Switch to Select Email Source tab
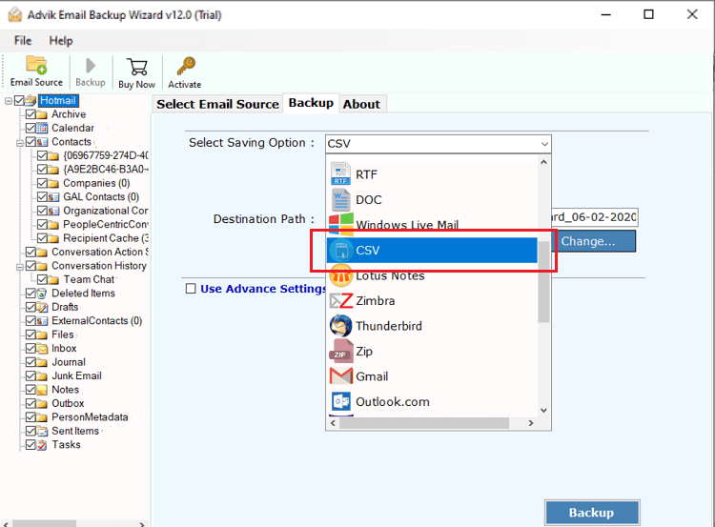 coord(217,104)
